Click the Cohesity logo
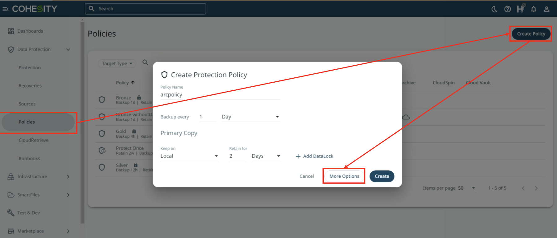 (35, 9)
